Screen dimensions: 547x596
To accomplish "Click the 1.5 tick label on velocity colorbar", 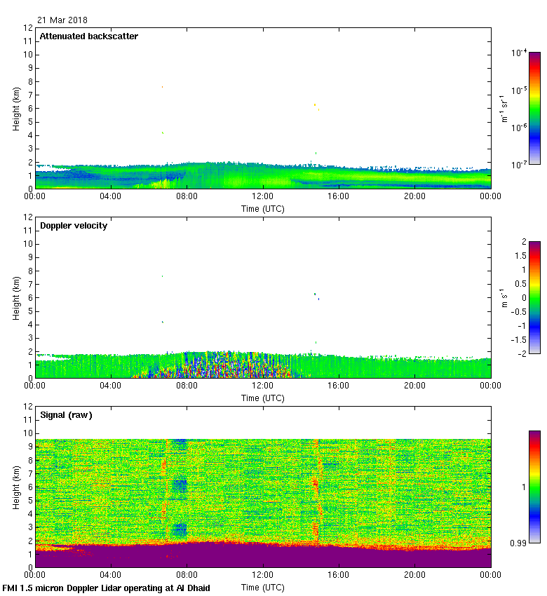I will tap(521, 256).
